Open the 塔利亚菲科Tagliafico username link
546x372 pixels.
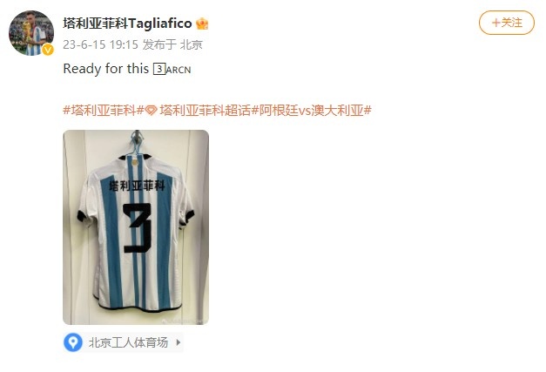point(127,24)
